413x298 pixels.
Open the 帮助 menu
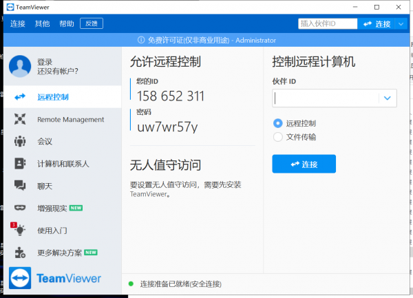67,23
